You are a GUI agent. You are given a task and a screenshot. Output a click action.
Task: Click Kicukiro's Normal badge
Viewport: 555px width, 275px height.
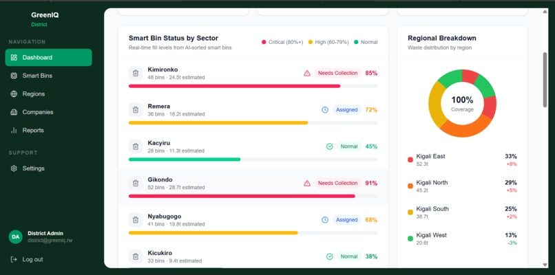point(349,256)
